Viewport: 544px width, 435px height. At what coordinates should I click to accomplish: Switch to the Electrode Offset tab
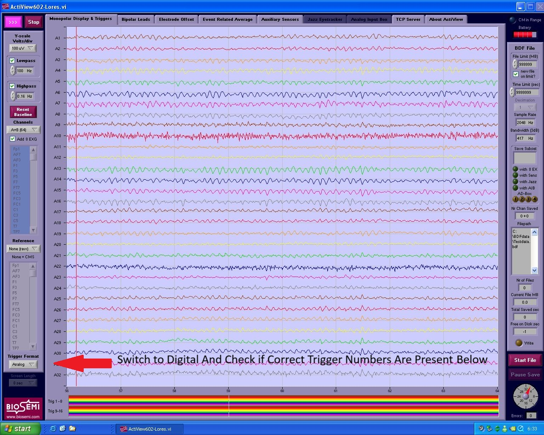point(176,20)
